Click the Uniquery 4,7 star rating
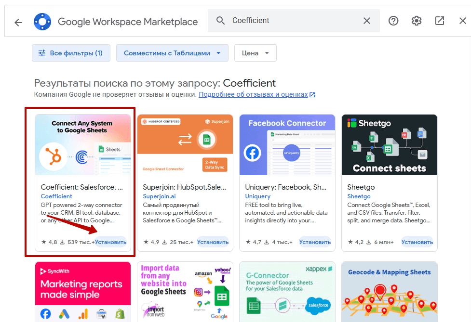471x322 pixels. 253,242
